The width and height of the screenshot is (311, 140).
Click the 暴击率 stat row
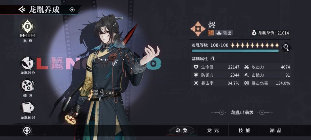216,83
